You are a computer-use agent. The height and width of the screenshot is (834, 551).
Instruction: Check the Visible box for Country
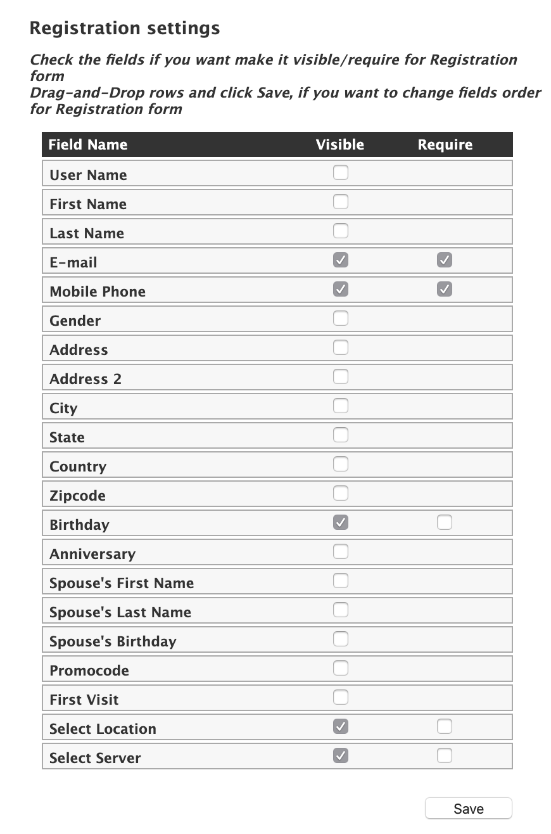pyautogui.click(x=340, y=464)
